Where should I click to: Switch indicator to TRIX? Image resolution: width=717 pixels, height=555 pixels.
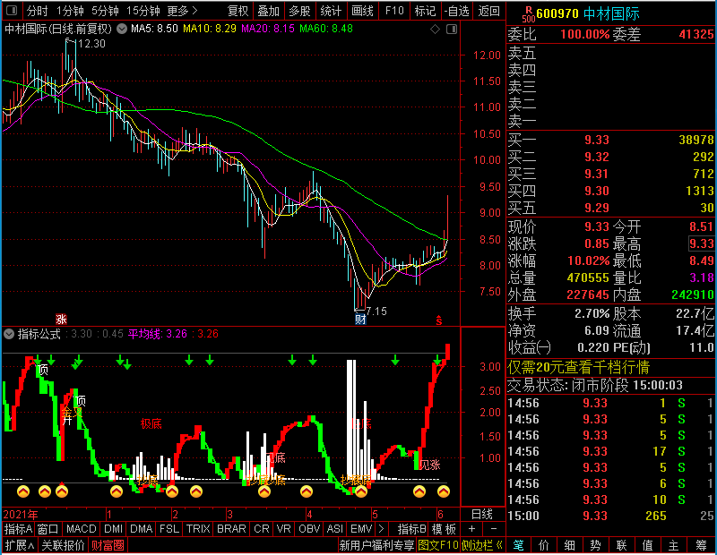(x=198, y=529)
